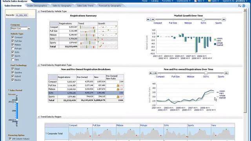This screenshot has width=251, height=141.
Task: Click Sales Period lower slider handle
Action: coord(17,120)
